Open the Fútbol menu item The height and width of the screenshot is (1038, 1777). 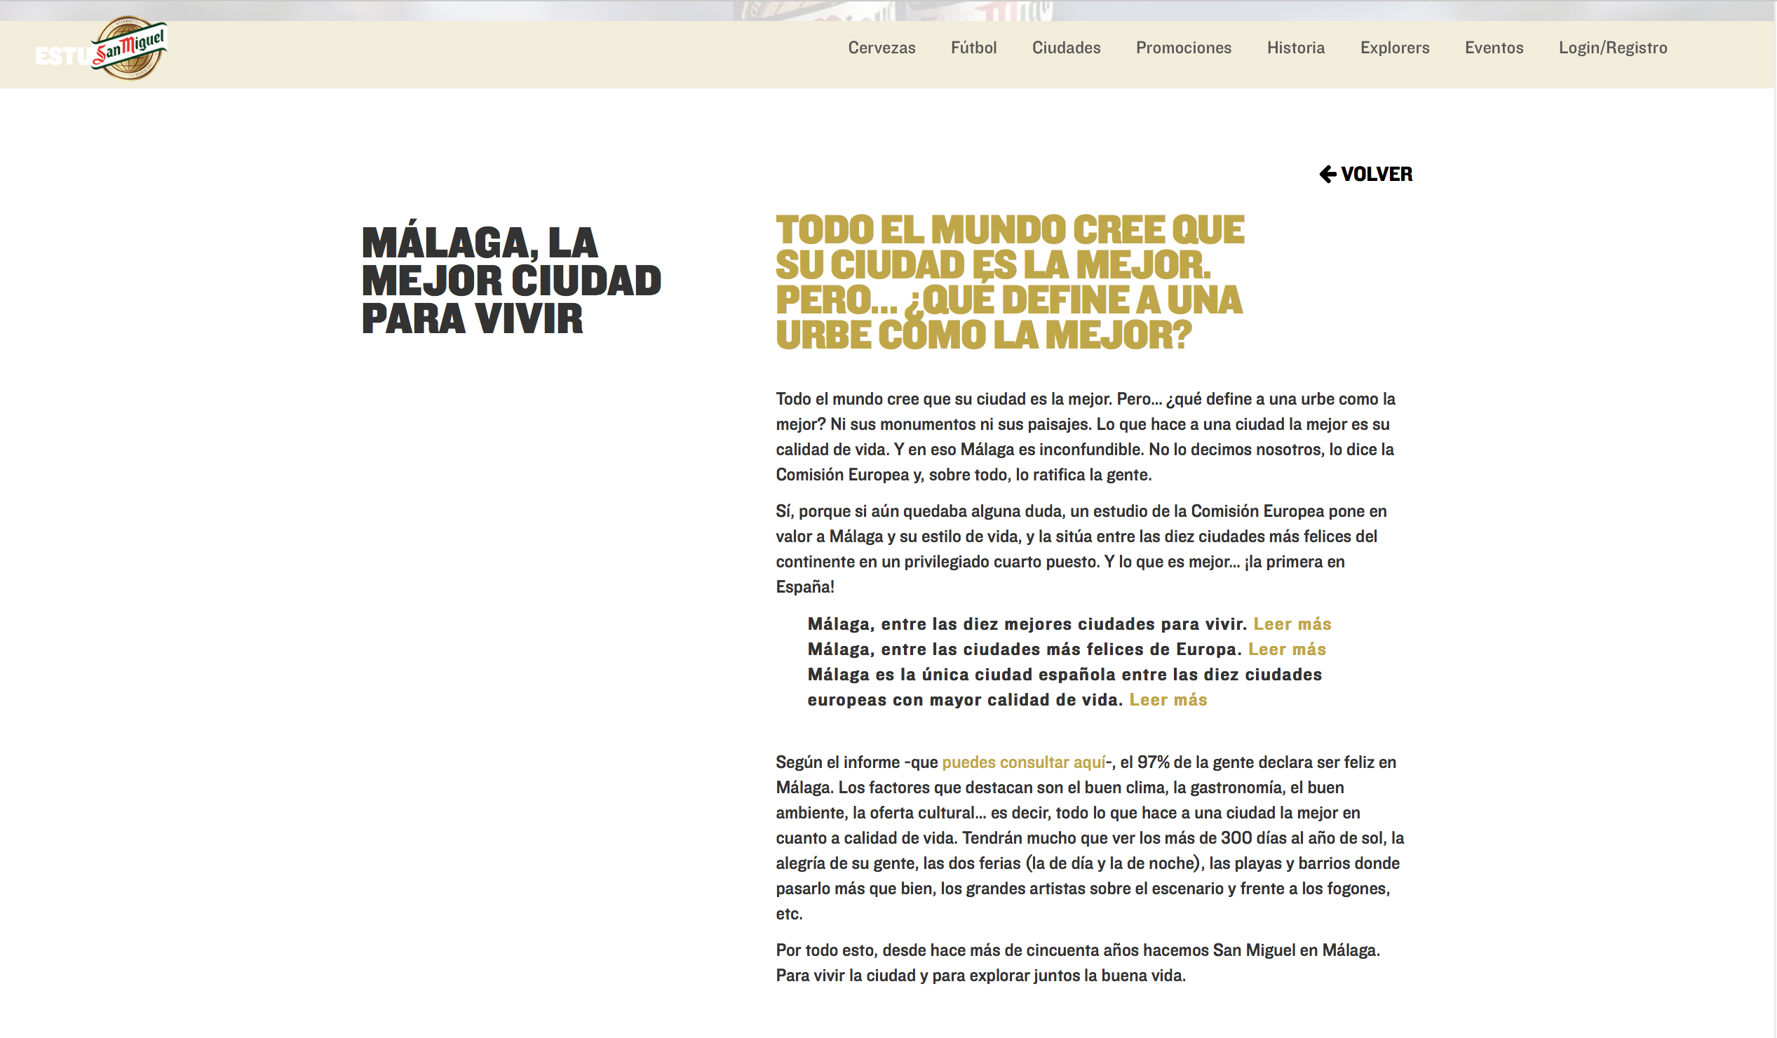pyautogui.click(x=974, y=48)
